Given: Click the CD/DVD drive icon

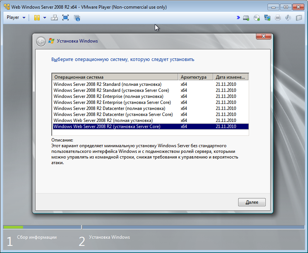Looking at the screenshot, I should click(x=257, y=18).
